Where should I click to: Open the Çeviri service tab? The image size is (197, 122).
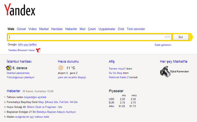[x=92, y=29]
